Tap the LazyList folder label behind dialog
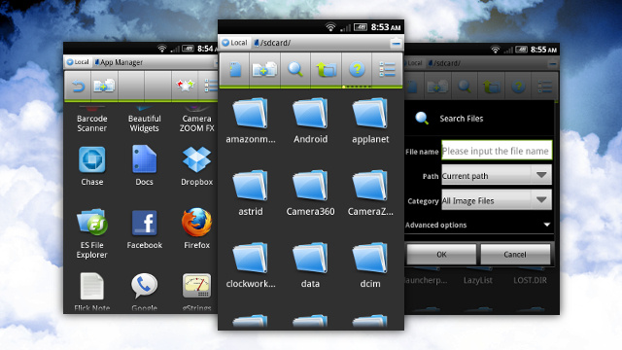 (x=477, y=280)
